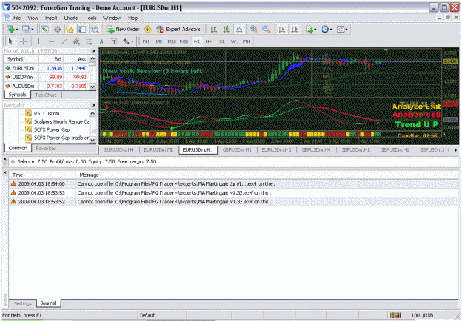The image size is (462, 321).
Task: Switch to W1 timeframe
Action: tap(234, 41)
